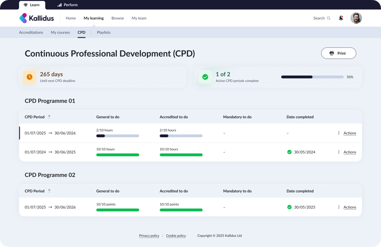Switch to the Perform tab
This screenshot has height=247, width=381.
tap(67, 5)
